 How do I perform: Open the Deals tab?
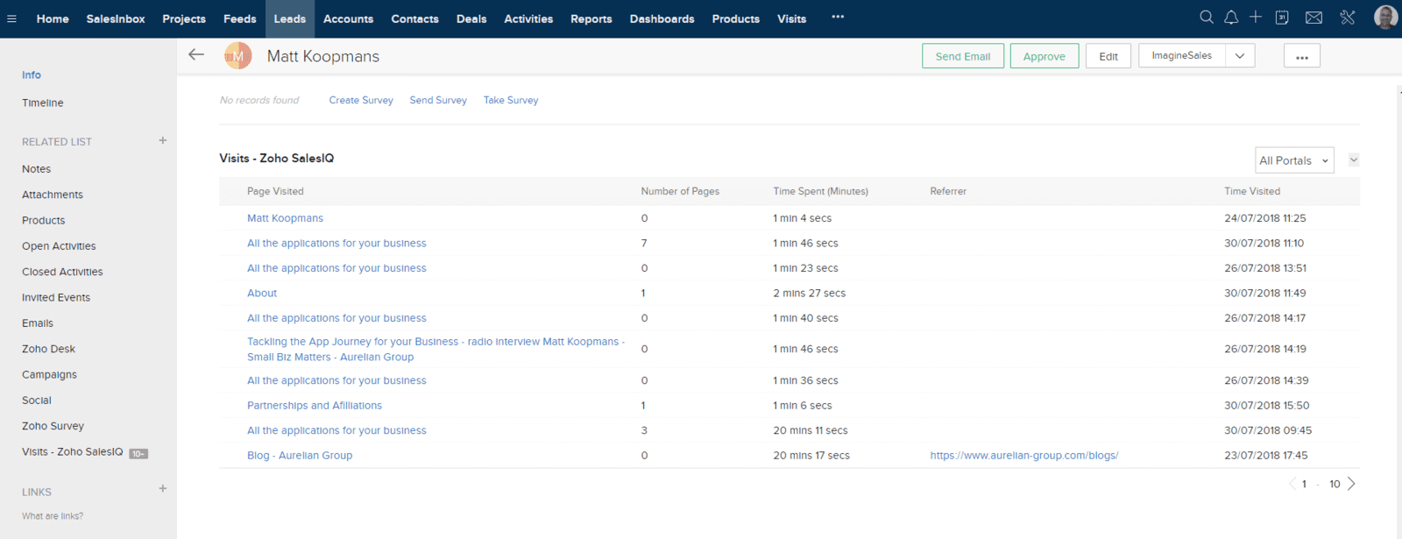coord(471,18)
